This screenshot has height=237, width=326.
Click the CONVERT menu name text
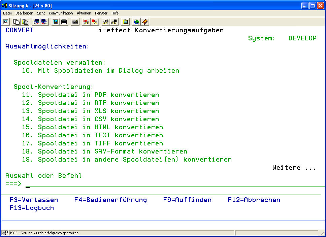[x=20, y=30]
